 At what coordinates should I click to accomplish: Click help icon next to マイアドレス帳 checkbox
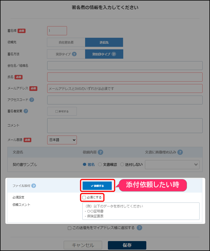[x=139, y=228]
